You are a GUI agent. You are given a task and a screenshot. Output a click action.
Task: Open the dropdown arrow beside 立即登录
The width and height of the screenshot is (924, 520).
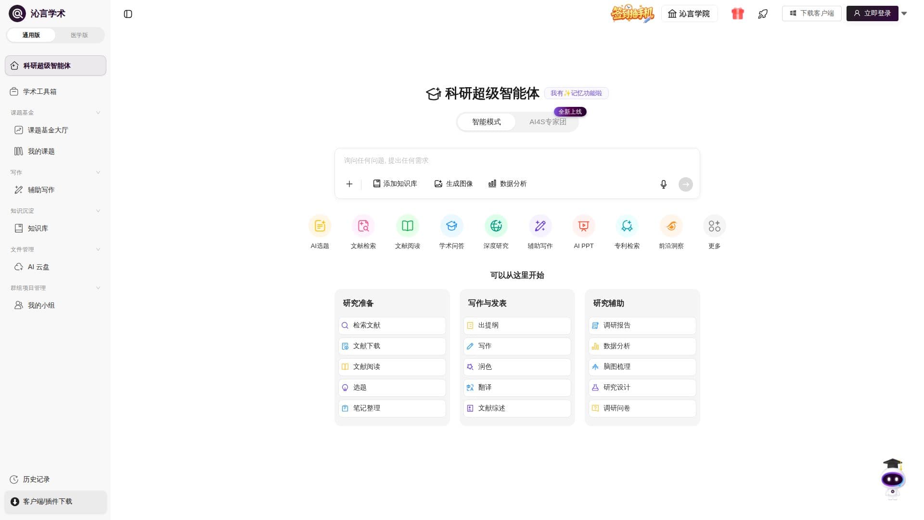[904, 13]
